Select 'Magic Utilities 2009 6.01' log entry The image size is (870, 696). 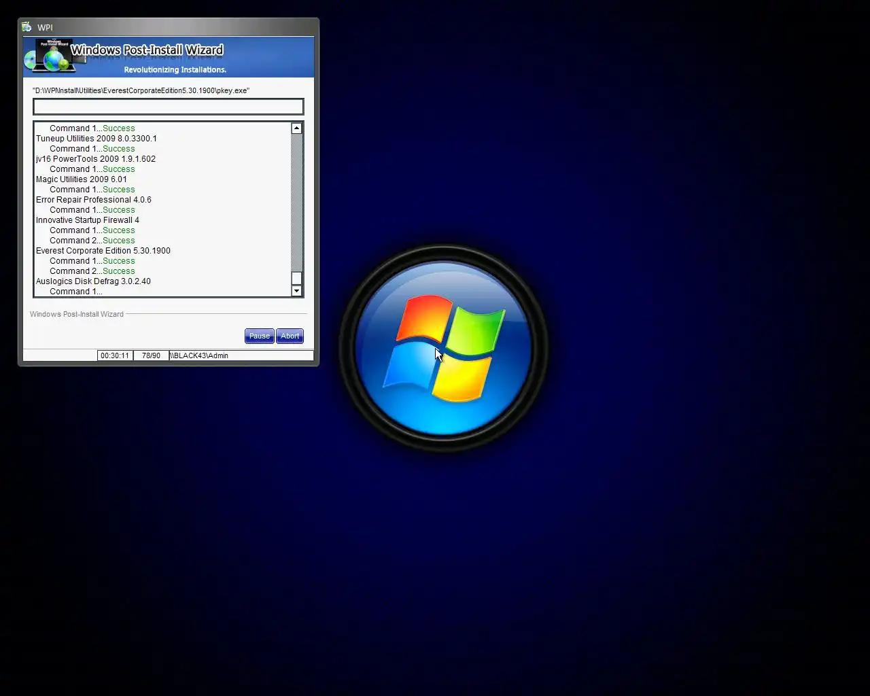81,179
